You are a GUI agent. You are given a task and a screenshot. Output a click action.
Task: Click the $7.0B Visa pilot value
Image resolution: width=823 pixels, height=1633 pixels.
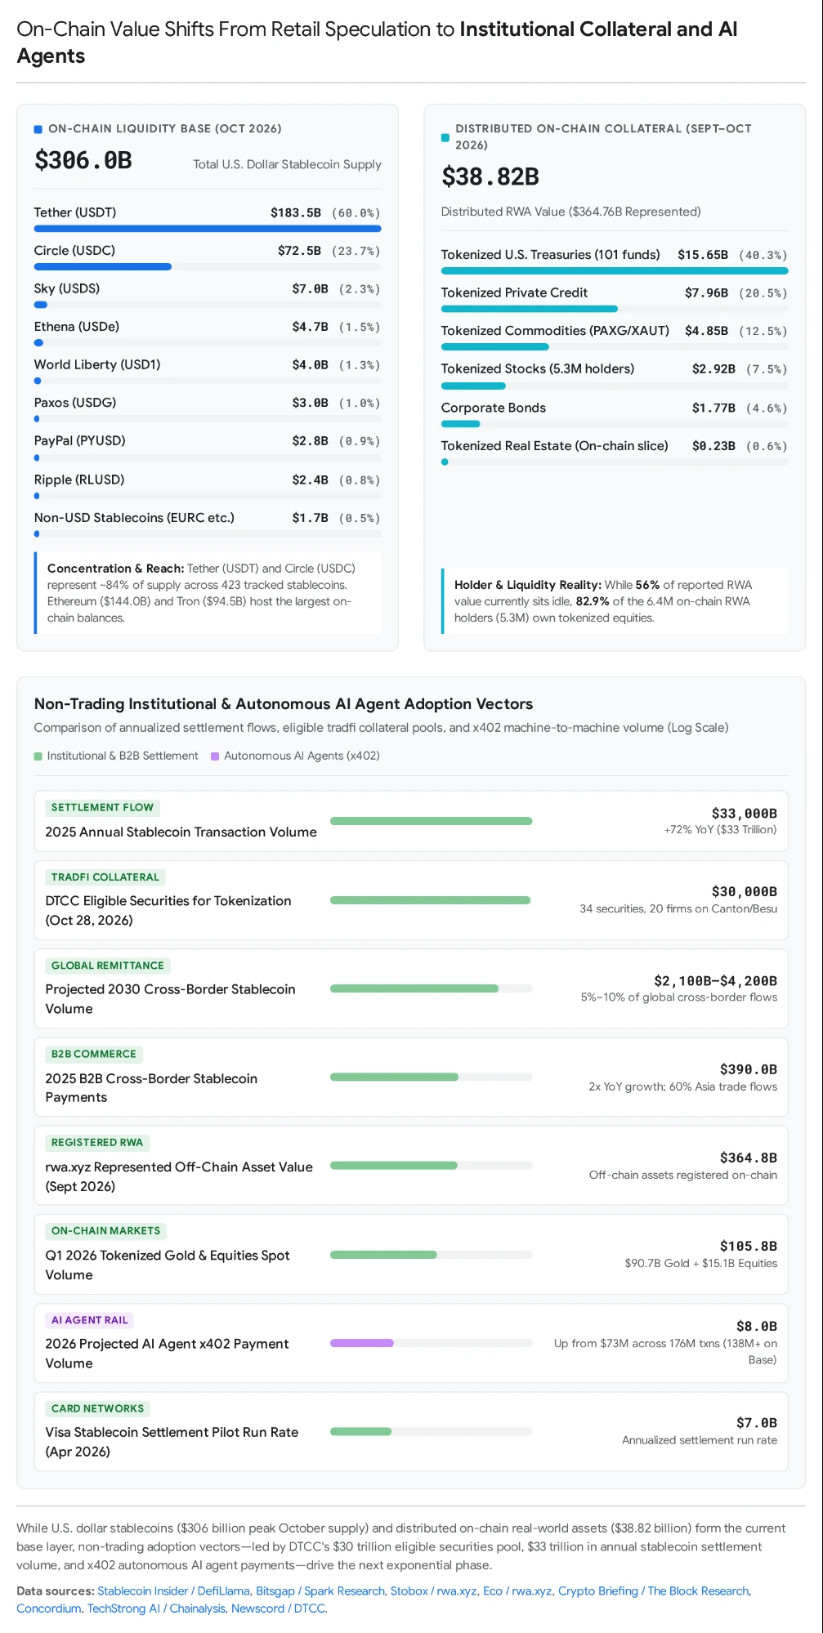coord(757,1423)
